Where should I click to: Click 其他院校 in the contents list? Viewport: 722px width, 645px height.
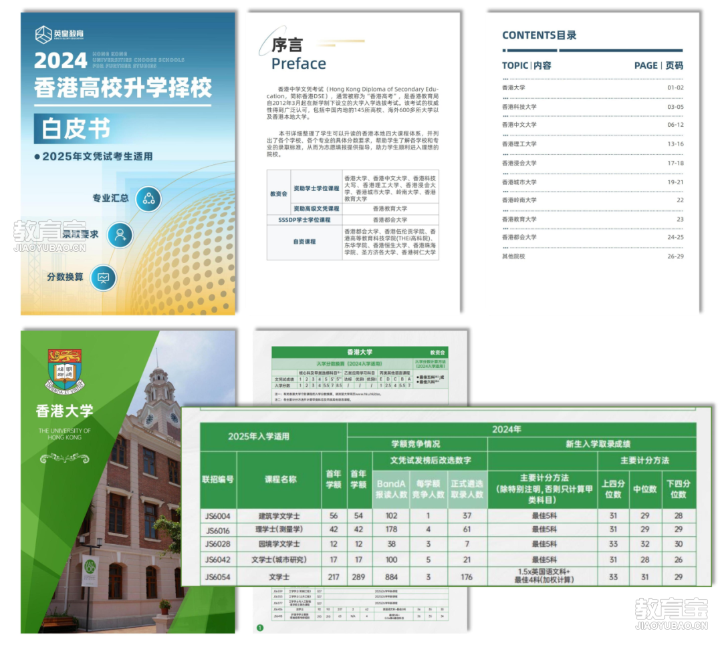513,256
